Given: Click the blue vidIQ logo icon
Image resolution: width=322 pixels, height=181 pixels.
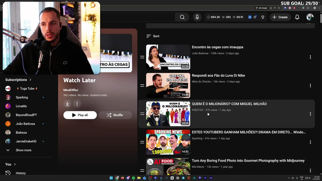Looking at the screenshot, I should [x=250, y=17].
